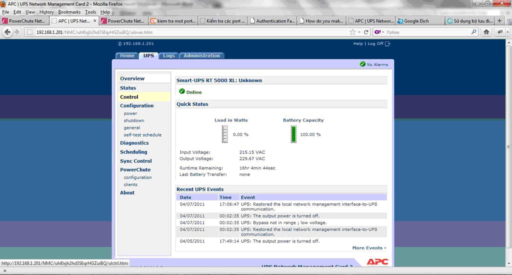Open PowerChute clients sublink
The width and height of the screenshot is (512, 275).
click(x=130, y=184)
